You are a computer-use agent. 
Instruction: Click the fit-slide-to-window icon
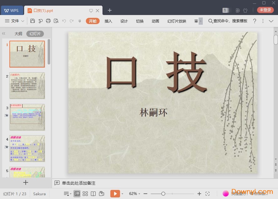pos(208,193)
